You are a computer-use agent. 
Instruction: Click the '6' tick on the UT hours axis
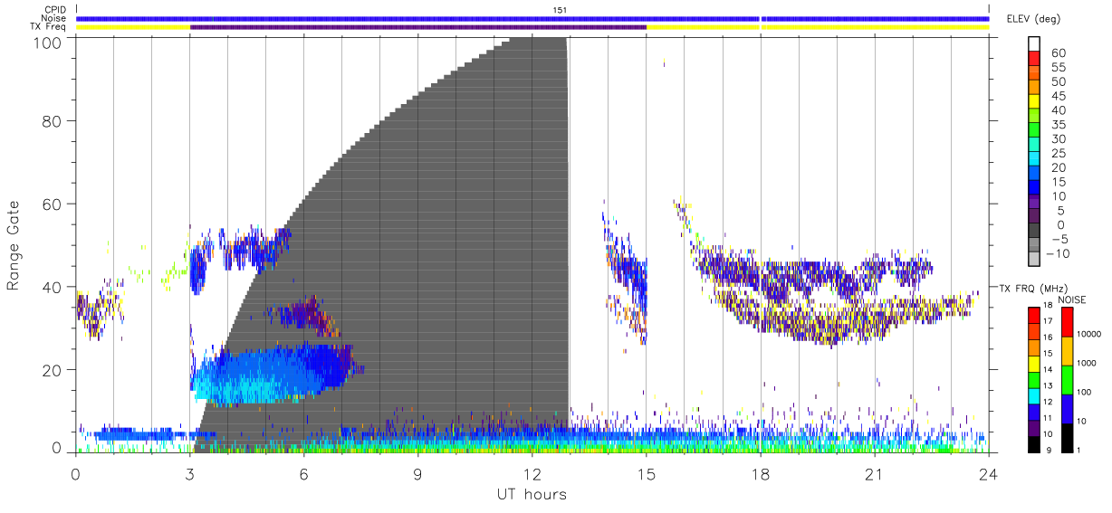(x=303, y=473)
